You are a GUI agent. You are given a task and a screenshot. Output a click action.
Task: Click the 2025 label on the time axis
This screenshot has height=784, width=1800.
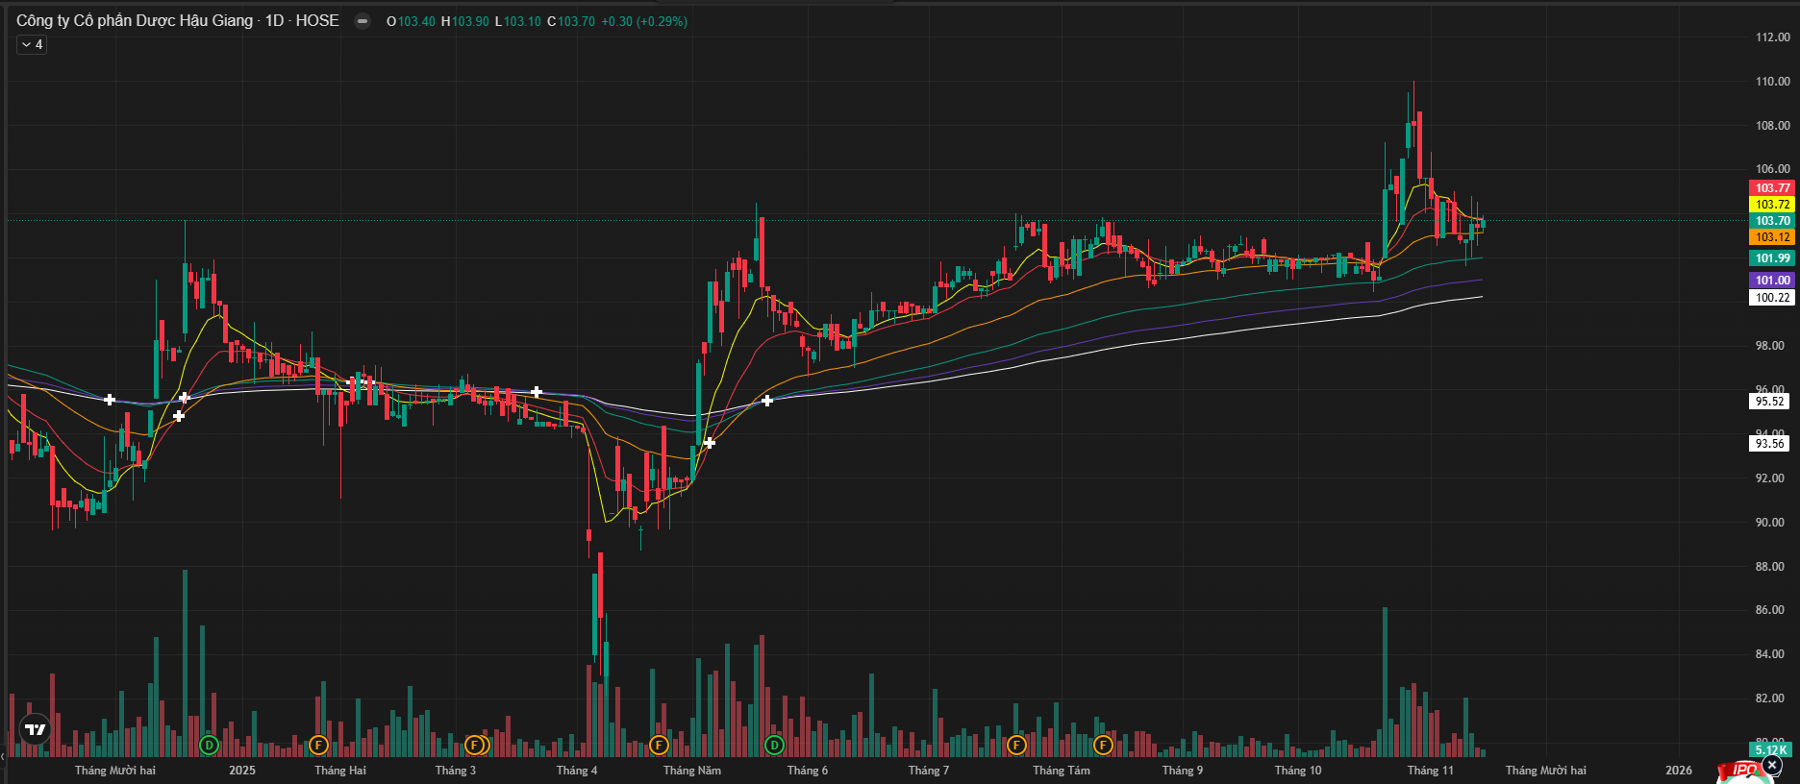tap(242, 771)
